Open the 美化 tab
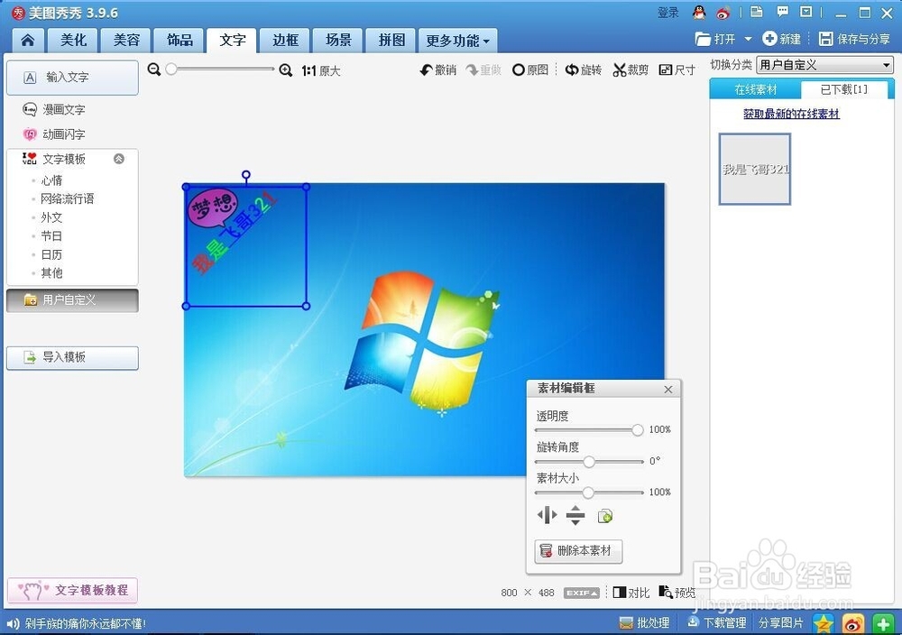Image resolution: width=902 pixels, height=635 pixels. click(73, 41)
